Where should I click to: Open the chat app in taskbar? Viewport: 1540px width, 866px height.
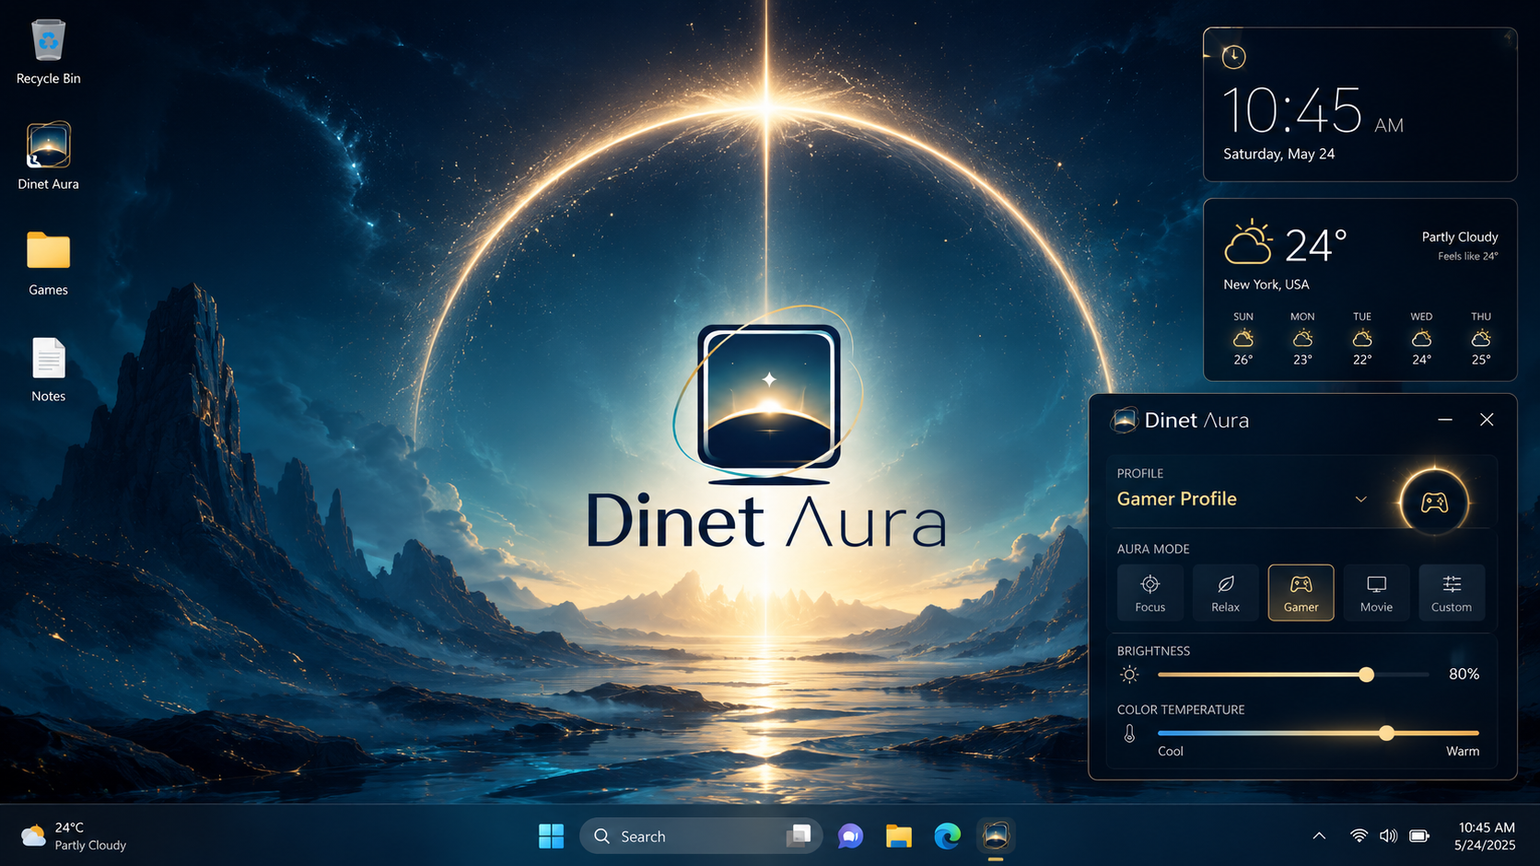(x=850, y=837)
